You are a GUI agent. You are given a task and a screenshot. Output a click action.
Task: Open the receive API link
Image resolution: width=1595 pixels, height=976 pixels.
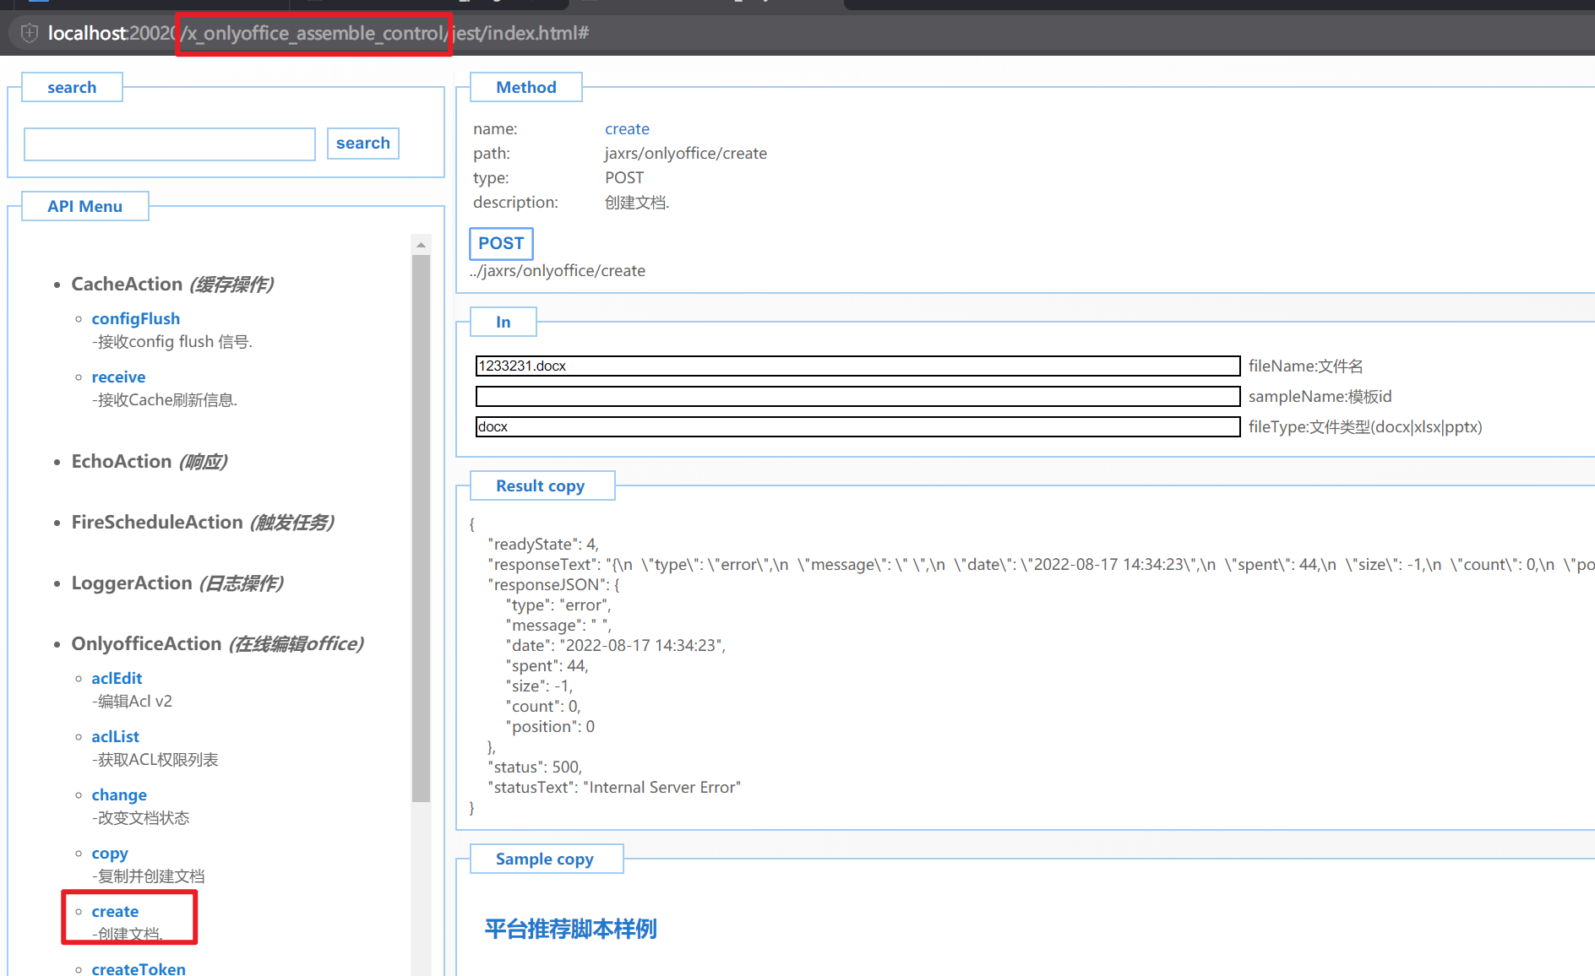118,377
